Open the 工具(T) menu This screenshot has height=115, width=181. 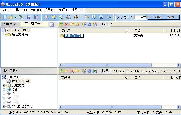point(50,10)
